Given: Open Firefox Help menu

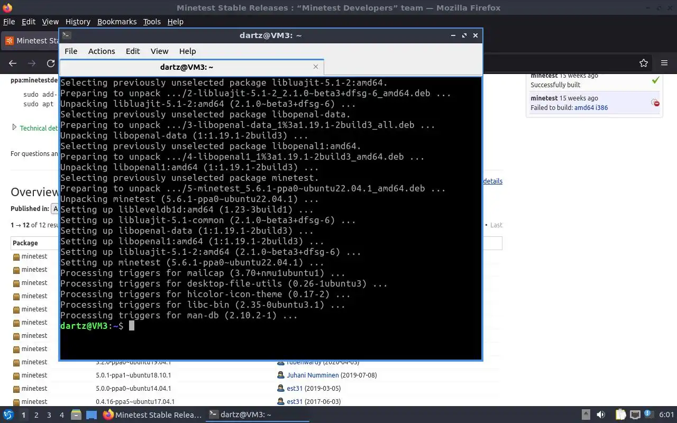Looking at the screenshot, I should (x=175, y=22).
